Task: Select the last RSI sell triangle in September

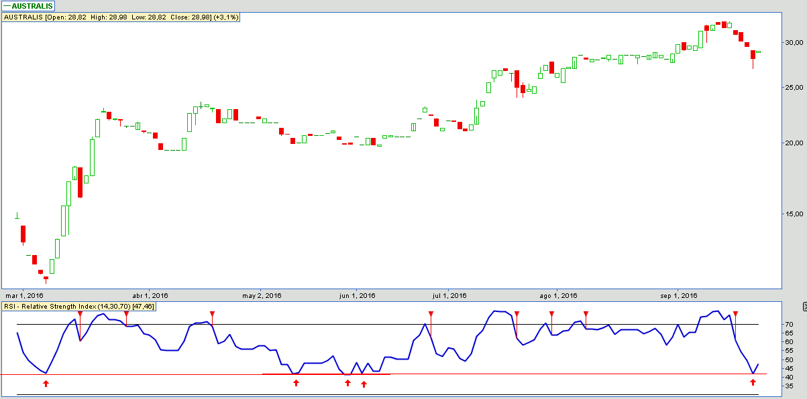Action: [x=735, y=314]
